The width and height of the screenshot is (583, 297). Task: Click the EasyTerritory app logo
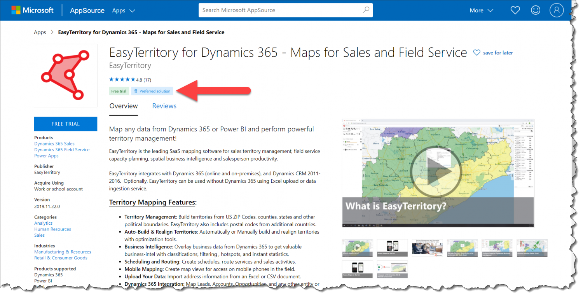(x=65, y=75)
